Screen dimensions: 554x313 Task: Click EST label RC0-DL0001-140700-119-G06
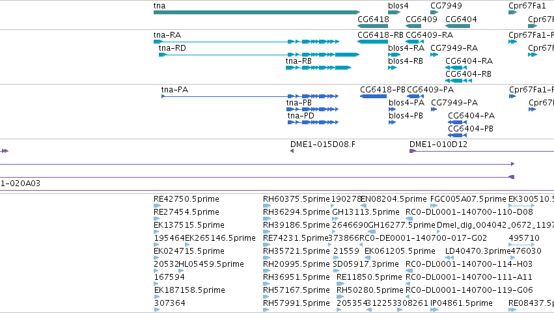point(469,290)
